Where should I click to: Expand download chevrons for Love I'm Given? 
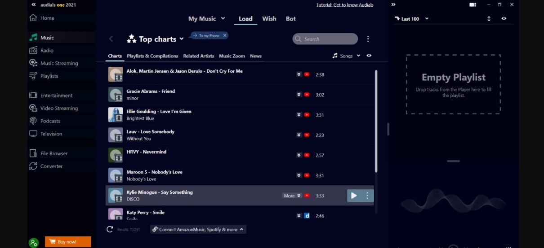coord(299,115)
